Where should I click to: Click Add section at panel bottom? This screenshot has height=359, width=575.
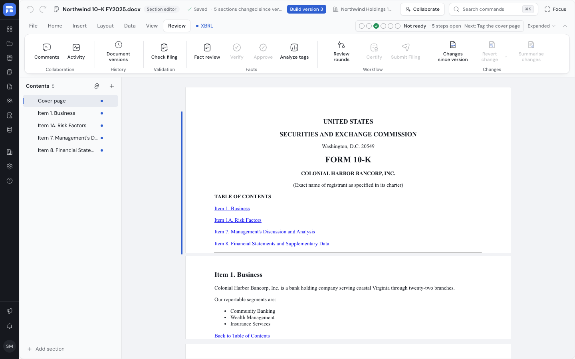[46, 349]
